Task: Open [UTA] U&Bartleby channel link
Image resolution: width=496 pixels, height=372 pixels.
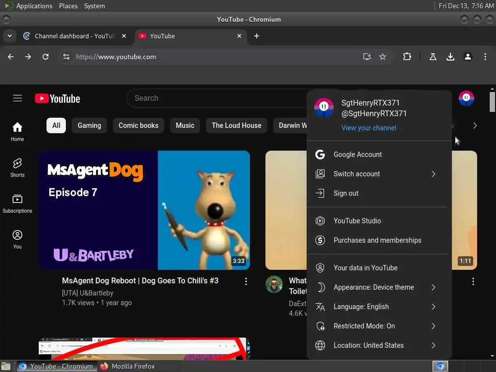Action: tap(88, 293)
